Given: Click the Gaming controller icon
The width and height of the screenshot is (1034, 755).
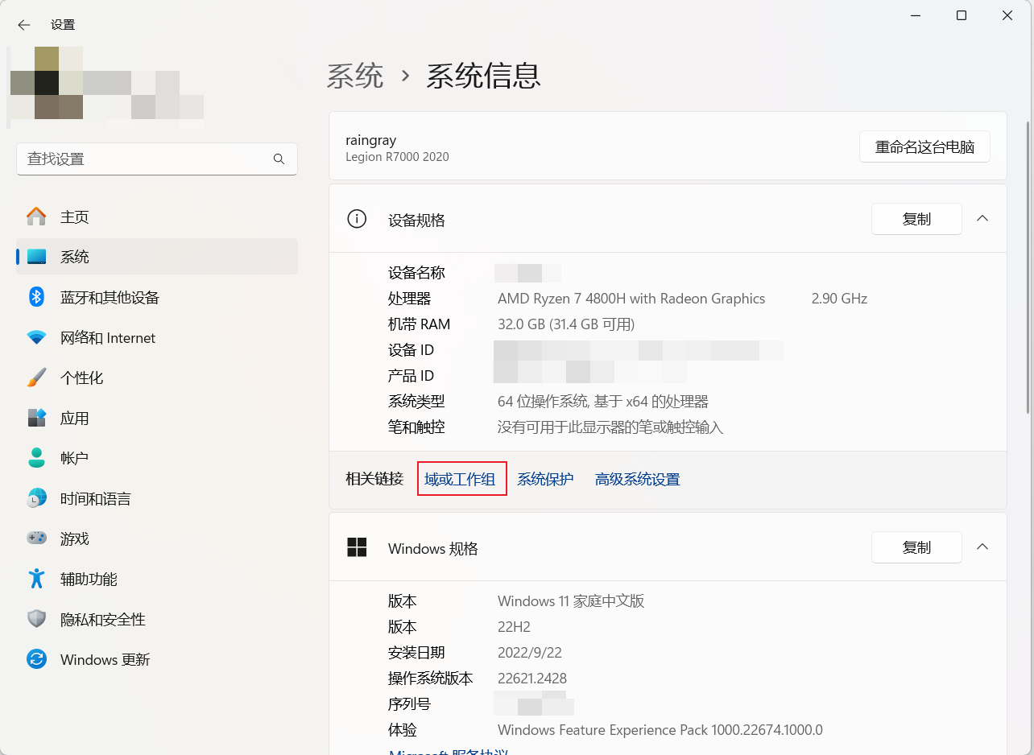Looking at the screenshot, I should [x=36, y=538].
